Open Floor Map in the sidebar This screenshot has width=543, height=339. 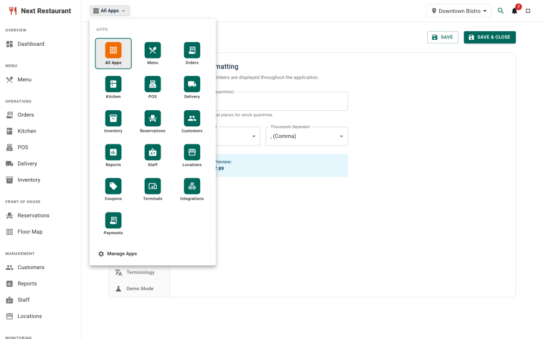point(40,232)
